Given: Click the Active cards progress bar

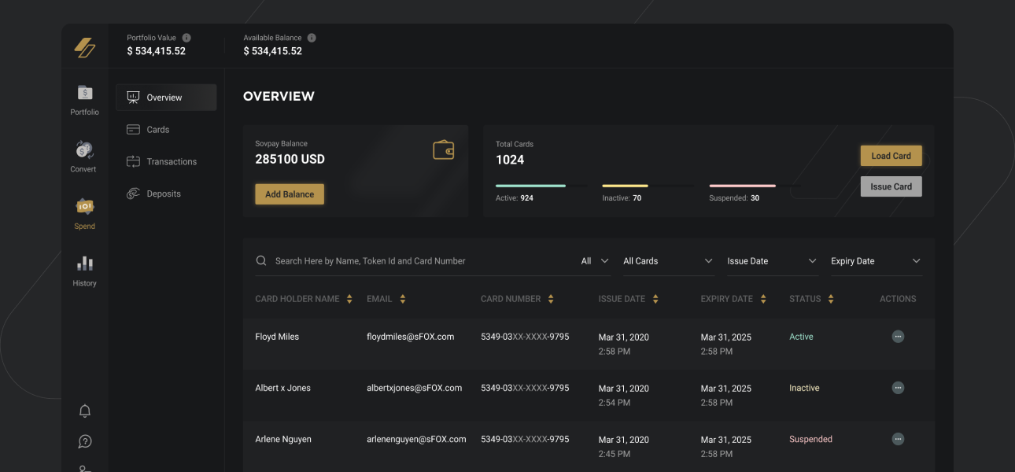Looking at the screenshot, I should point(530,186).
